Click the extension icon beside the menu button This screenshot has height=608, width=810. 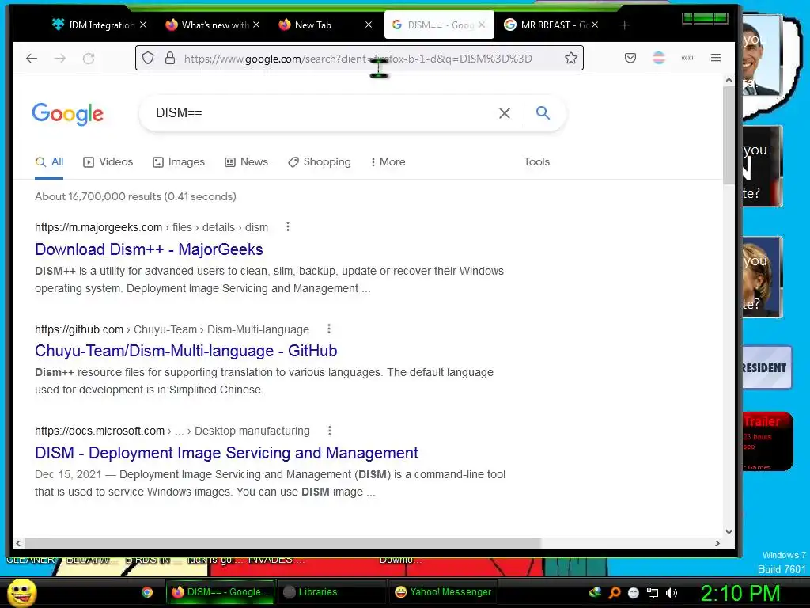(x=687, y=58)
